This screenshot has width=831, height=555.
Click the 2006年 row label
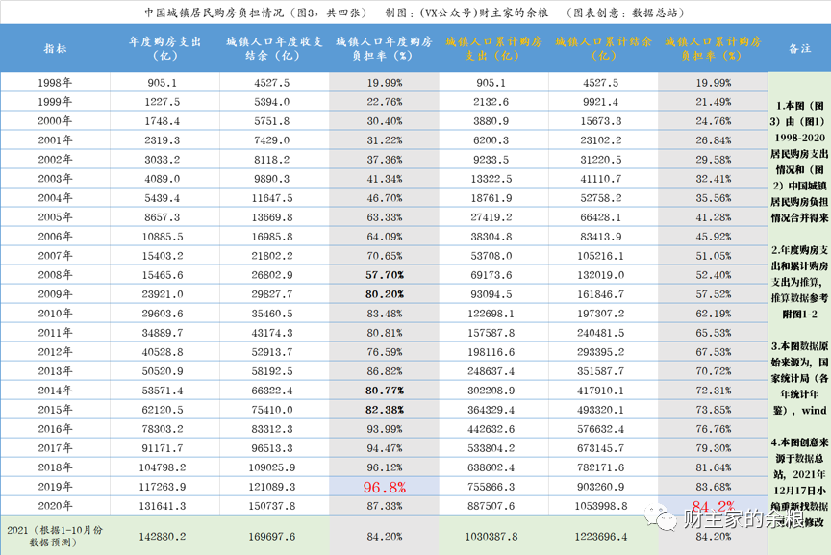55,237
